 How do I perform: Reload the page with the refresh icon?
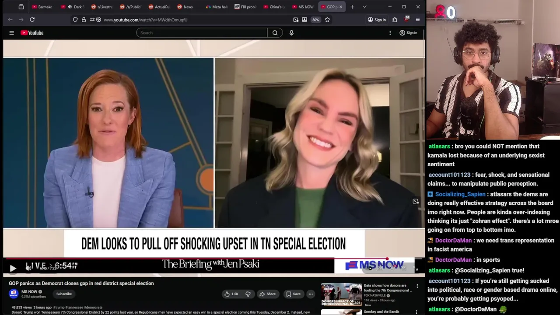click(32, 20)
